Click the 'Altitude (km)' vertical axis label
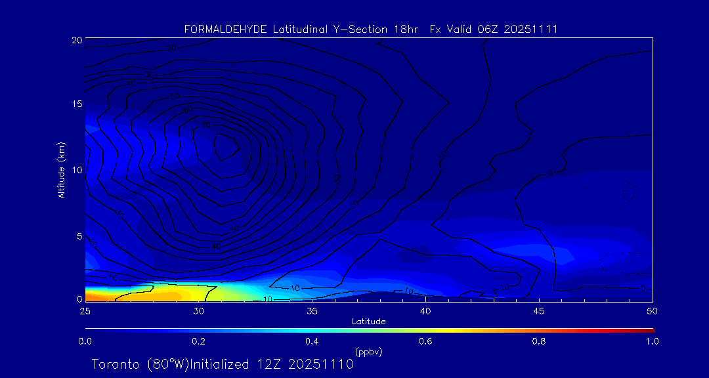This screenshot has height=378, width=709. coord(61,169)
